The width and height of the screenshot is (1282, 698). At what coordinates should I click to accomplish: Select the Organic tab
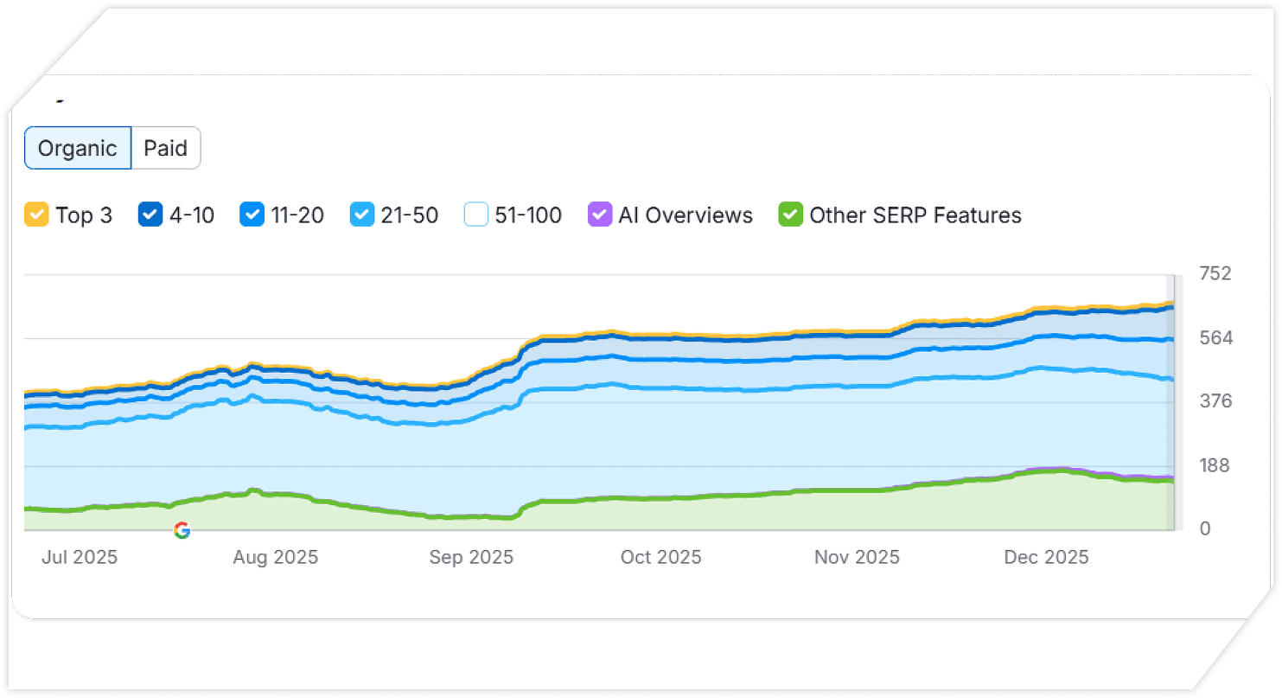[x=77, y=148]
